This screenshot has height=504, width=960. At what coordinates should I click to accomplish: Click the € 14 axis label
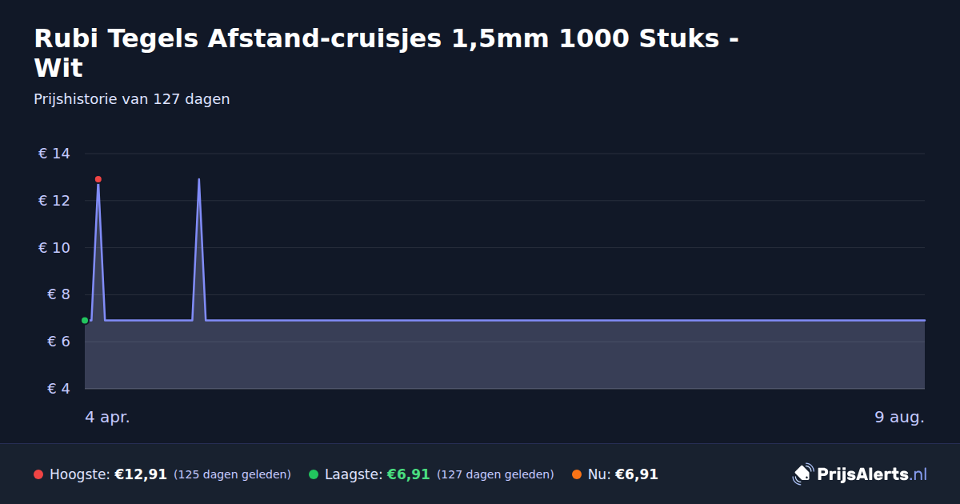click(x=54, y=154)
